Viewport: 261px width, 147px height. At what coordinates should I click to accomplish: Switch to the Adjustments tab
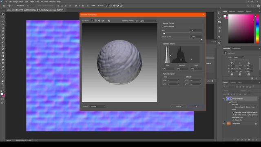(237, 48)
